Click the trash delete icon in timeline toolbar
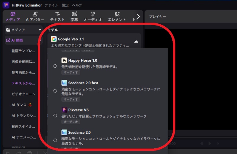 click(30, 153)
